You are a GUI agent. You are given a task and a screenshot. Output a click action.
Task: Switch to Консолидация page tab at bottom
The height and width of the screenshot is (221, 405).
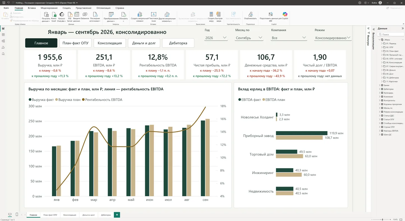[70, 215]
